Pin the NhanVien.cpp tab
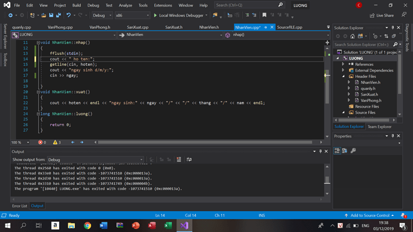This screenshot has width=413, height=232. [266, 28]
